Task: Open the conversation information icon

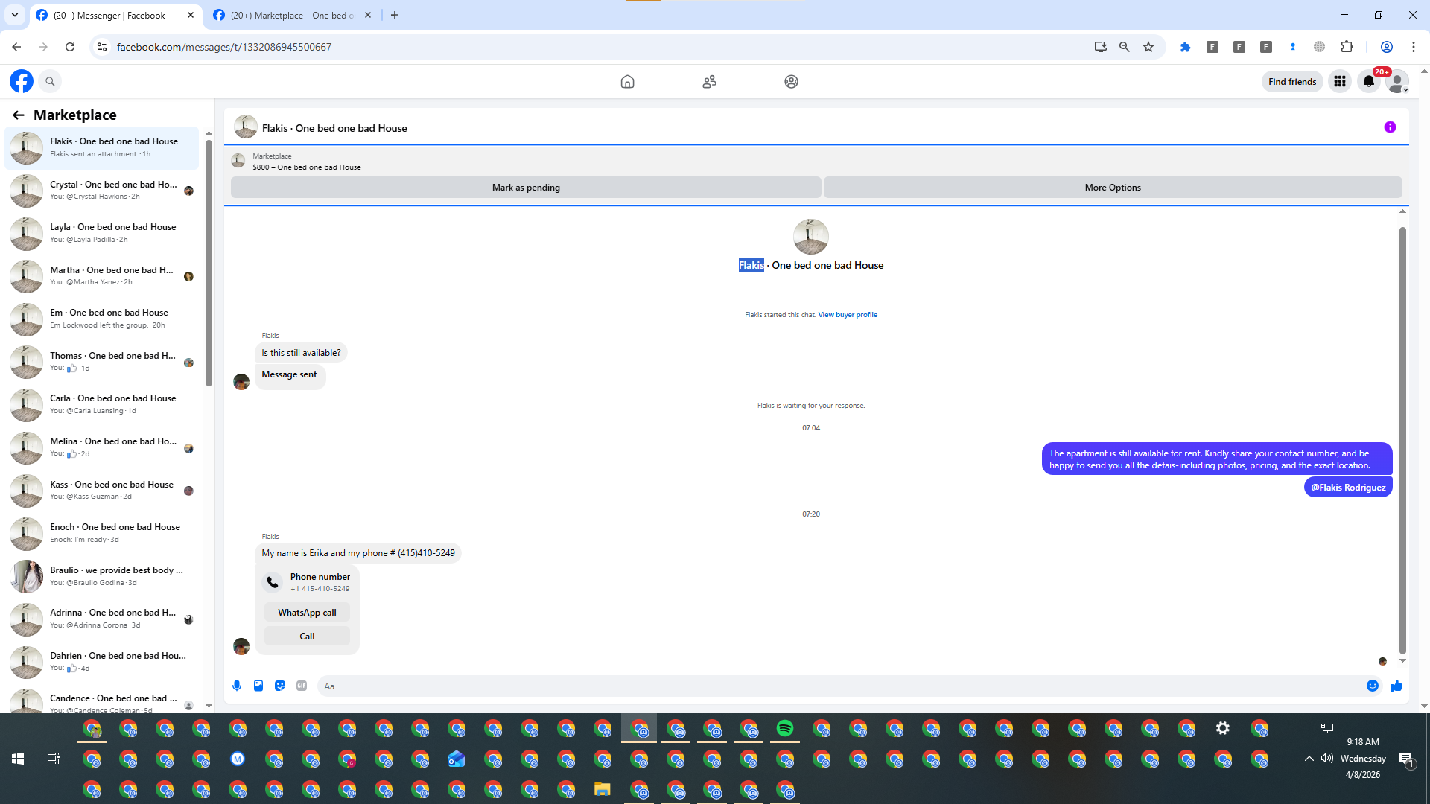Action: [1390, 127]
